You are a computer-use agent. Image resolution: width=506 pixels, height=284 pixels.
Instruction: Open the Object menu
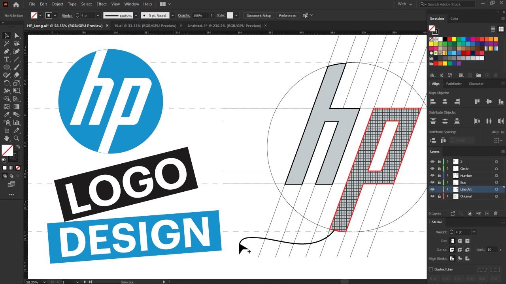57,4
